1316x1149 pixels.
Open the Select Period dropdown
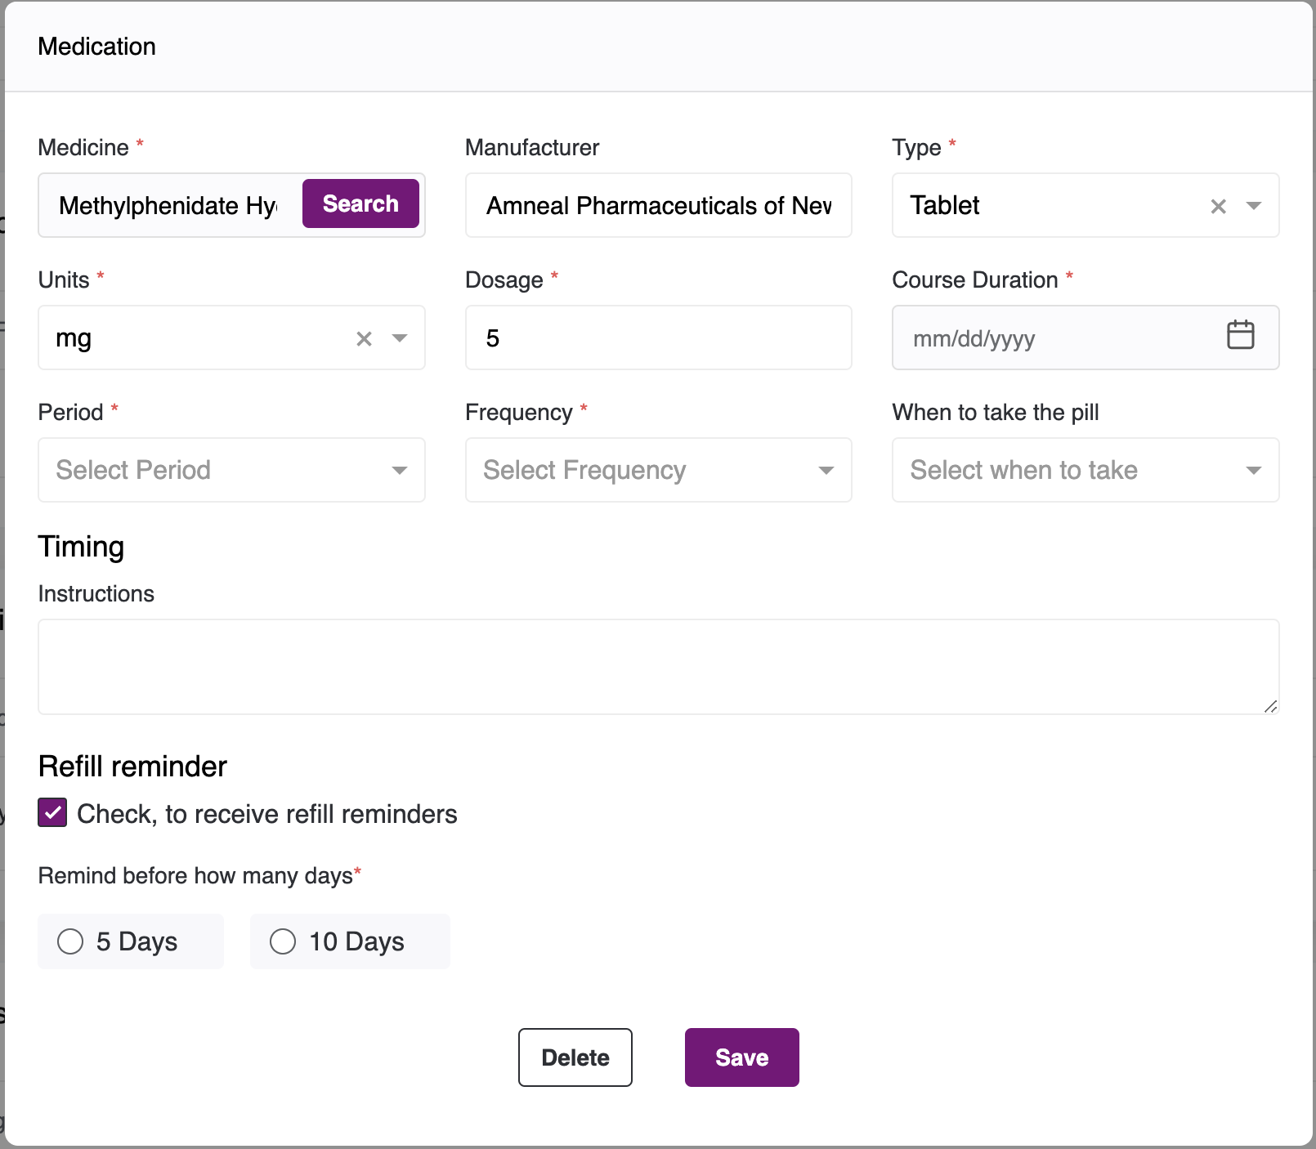[231, 470]
